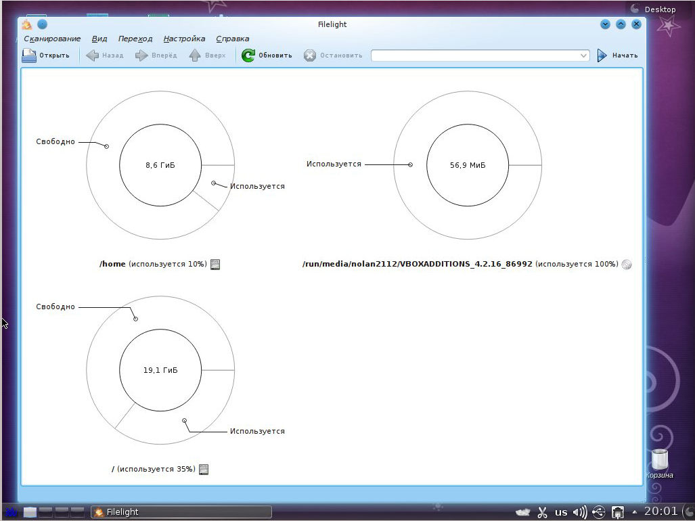Expand the location combo box dropdown arrow
The height and width of the screenshot is (521, 695).
[x=584, y=55]
